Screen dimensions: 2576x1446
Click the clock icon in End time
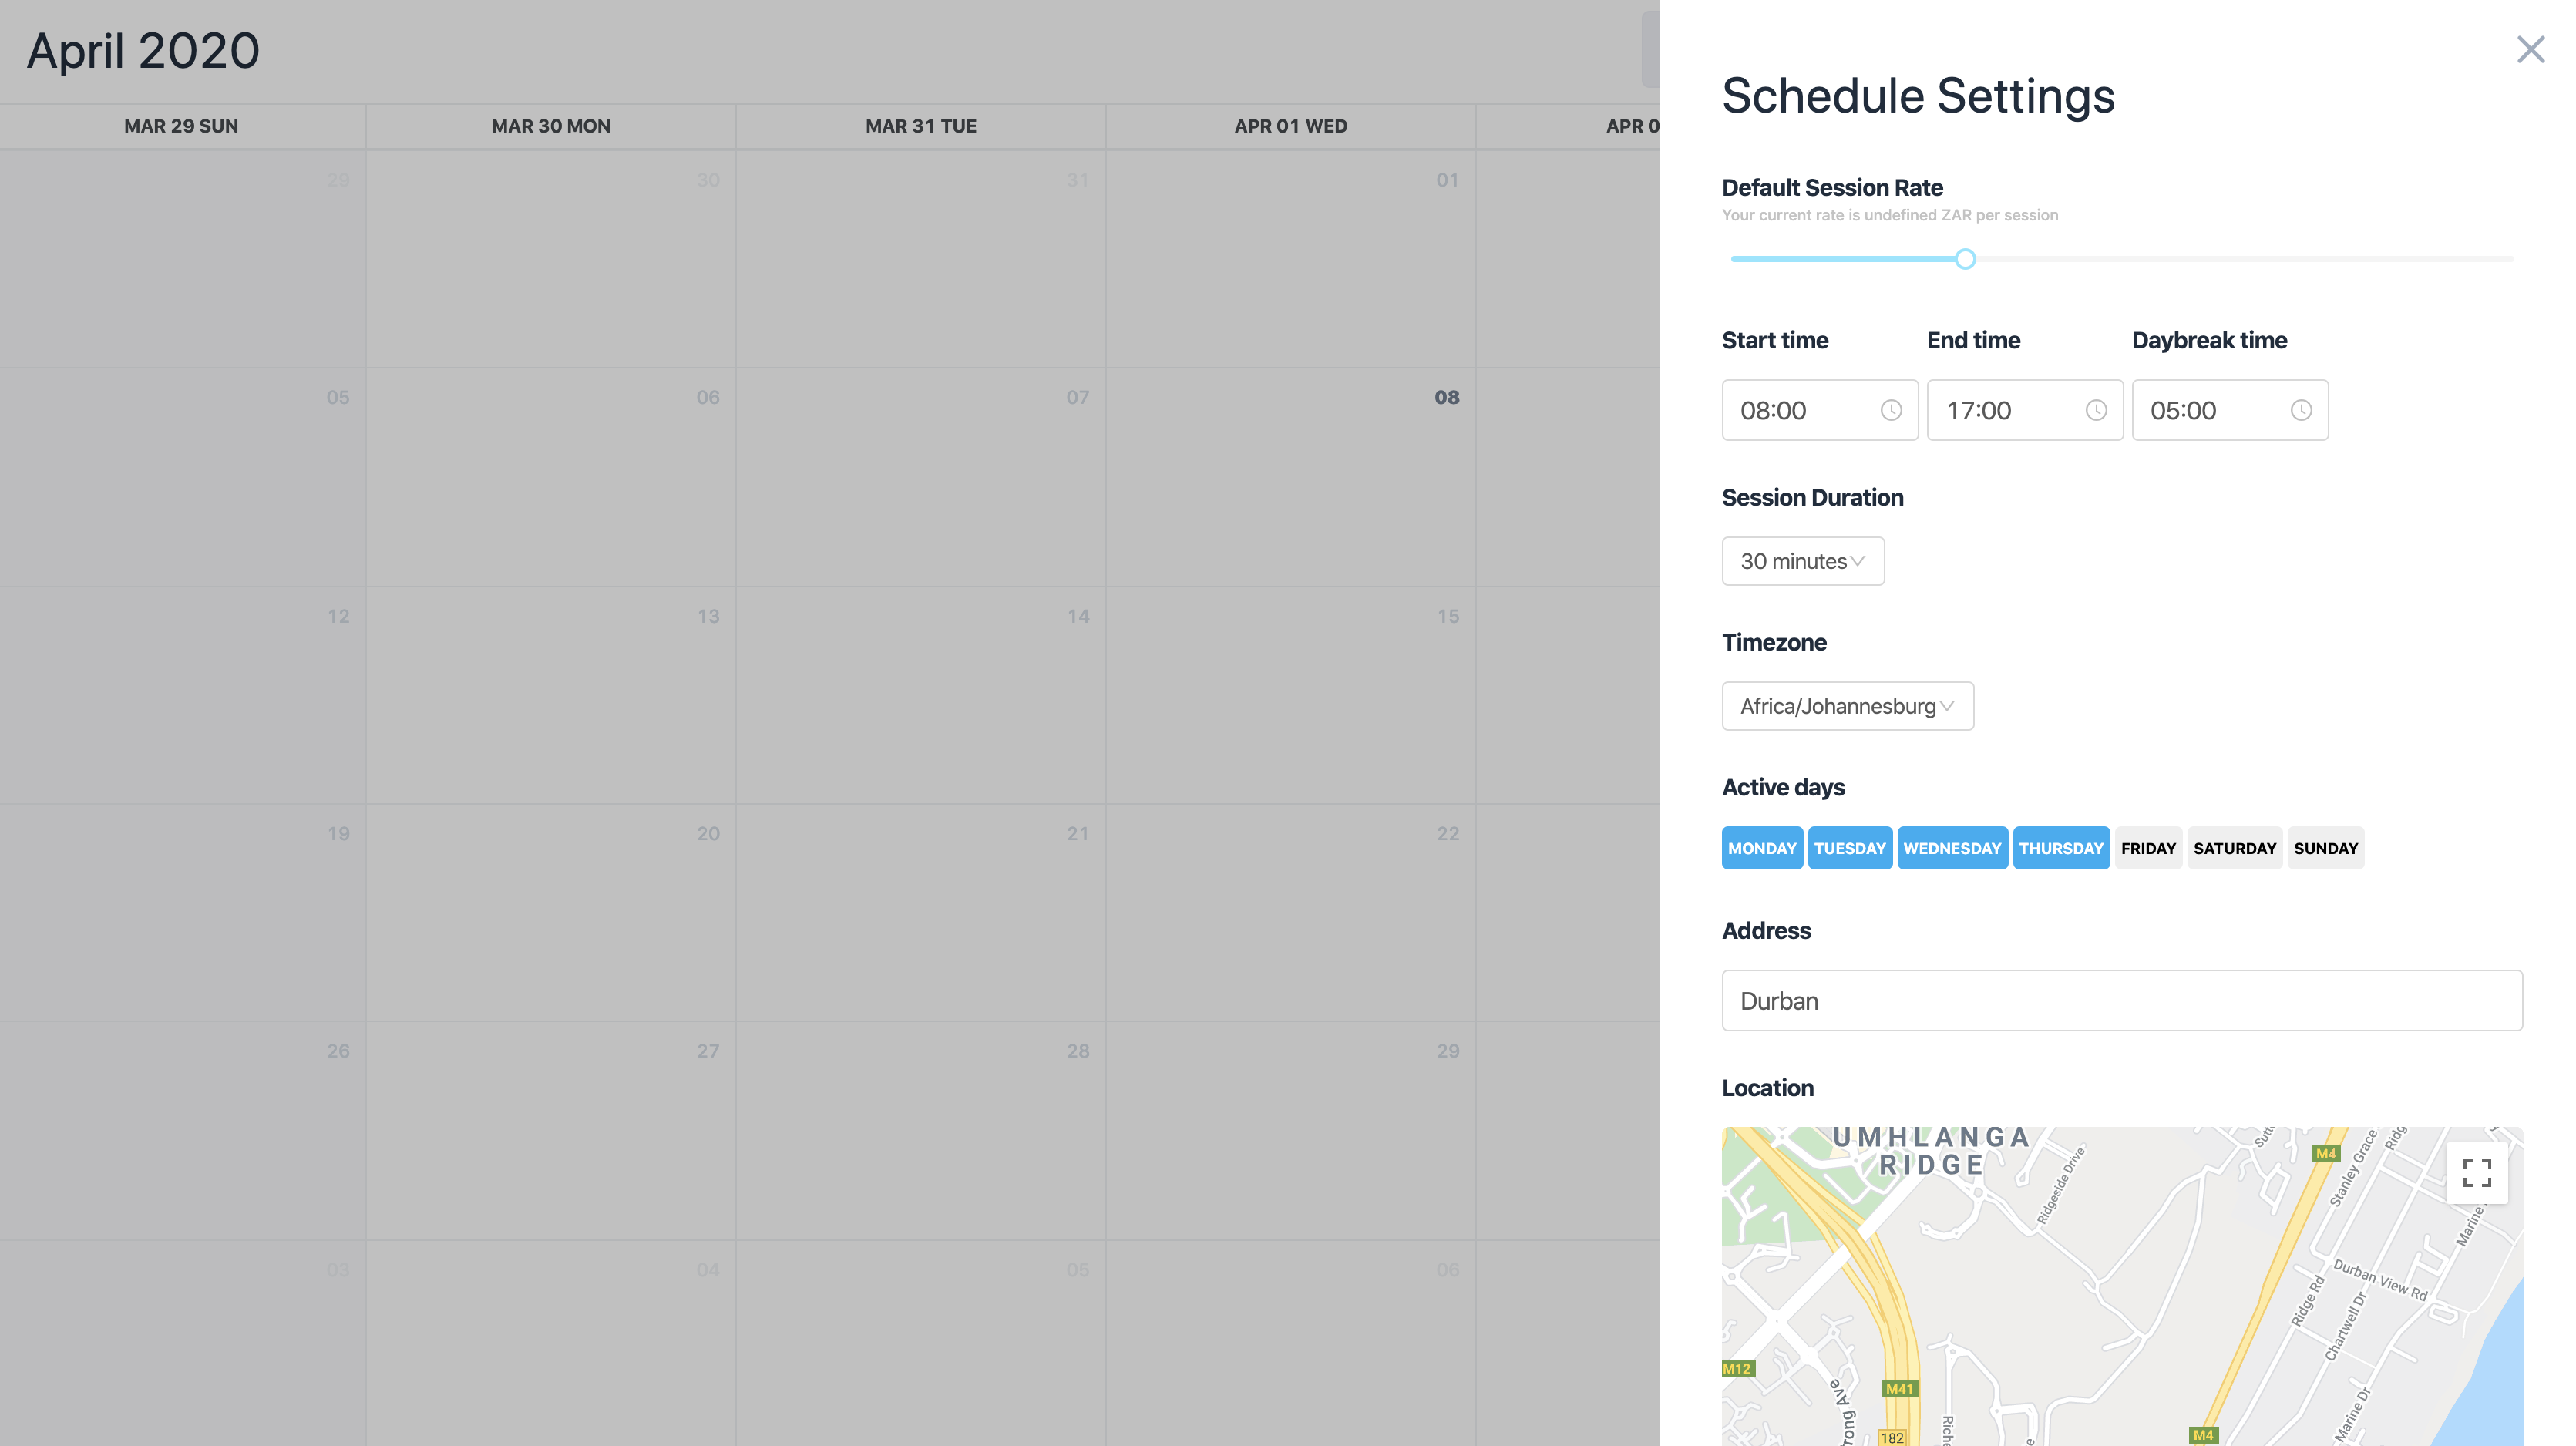pyautogui.click(x=2095, y=410)
